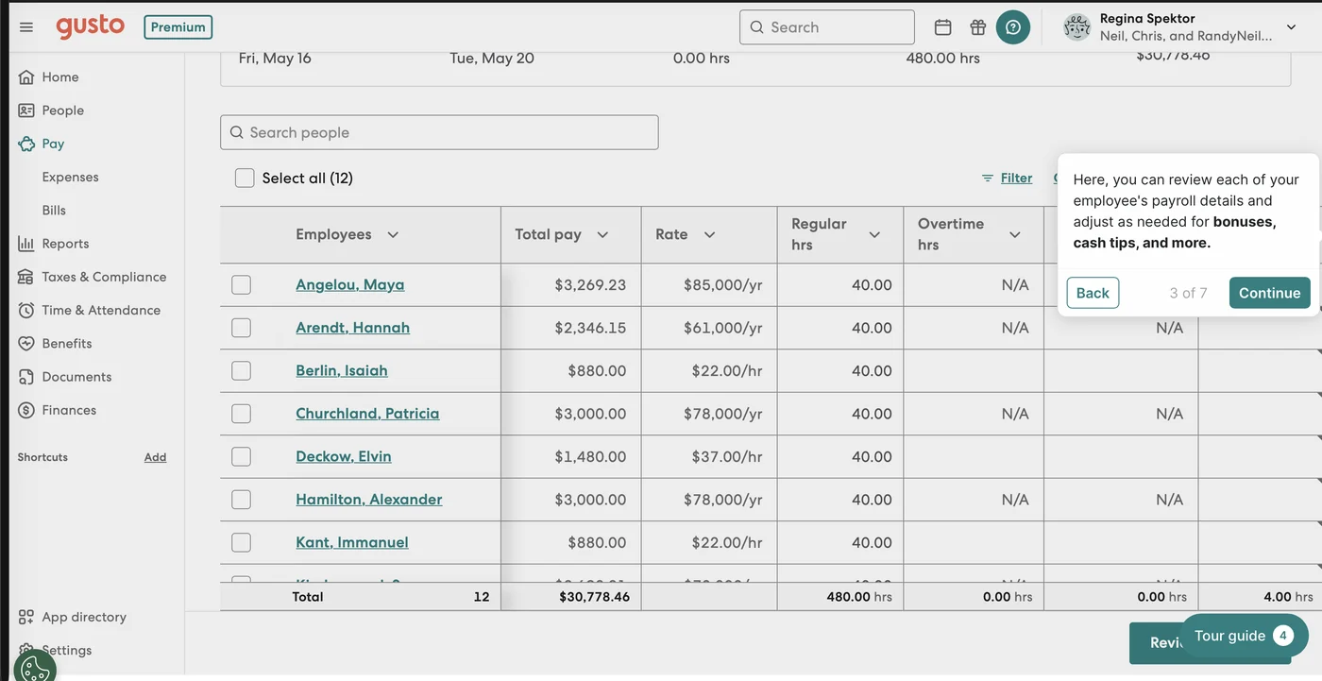Open Angelou, Maya employee link
The width and height of the screenshot is (1322, 681).
click(350, 284)
